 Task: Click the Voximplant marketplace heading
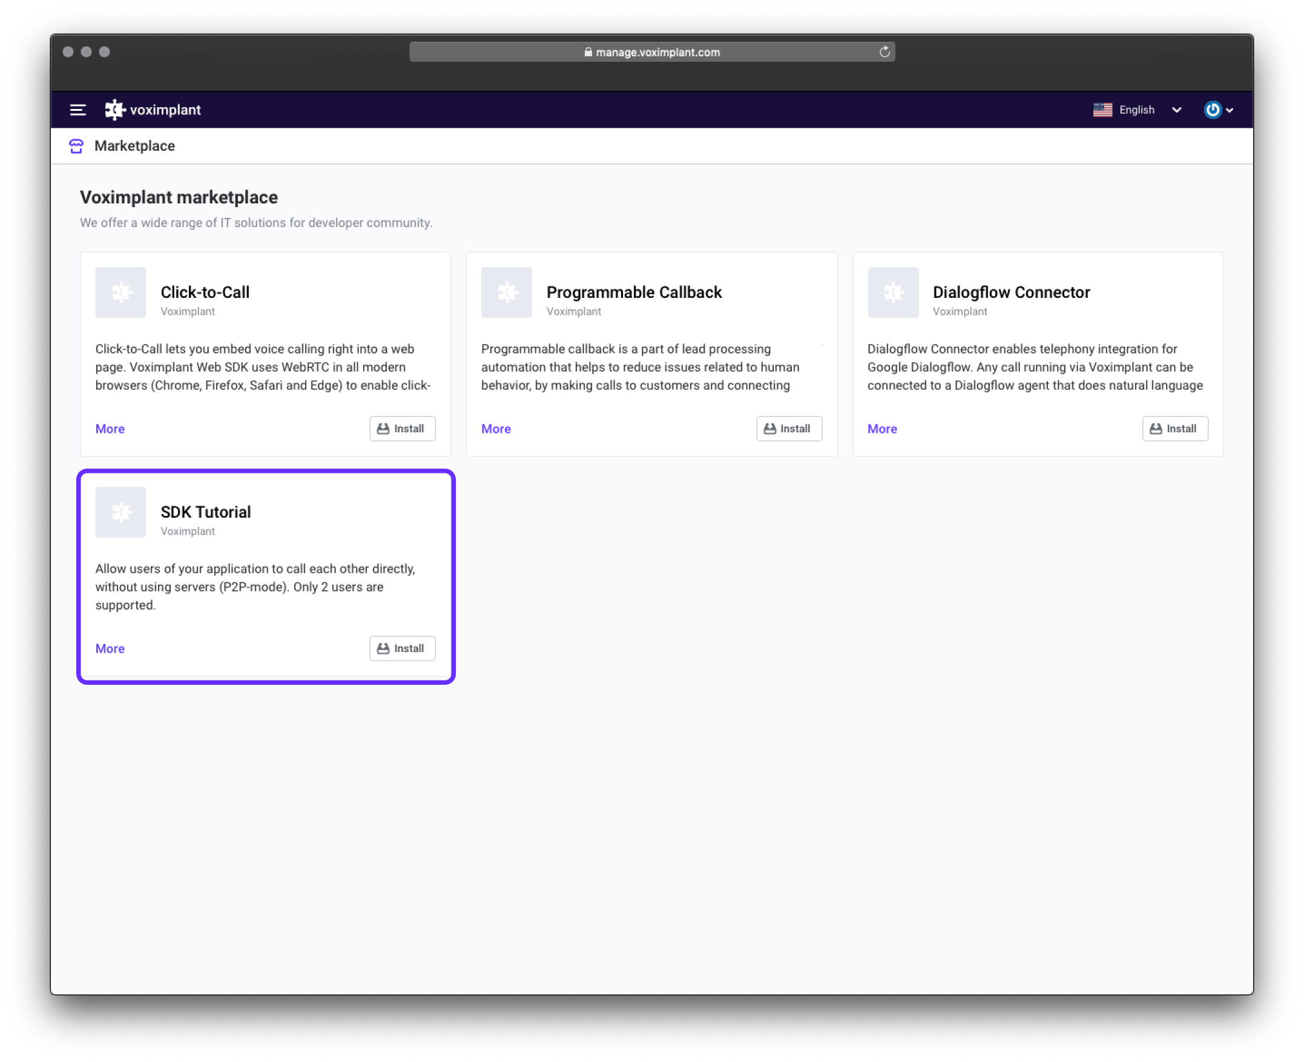(x=179, y=197)
